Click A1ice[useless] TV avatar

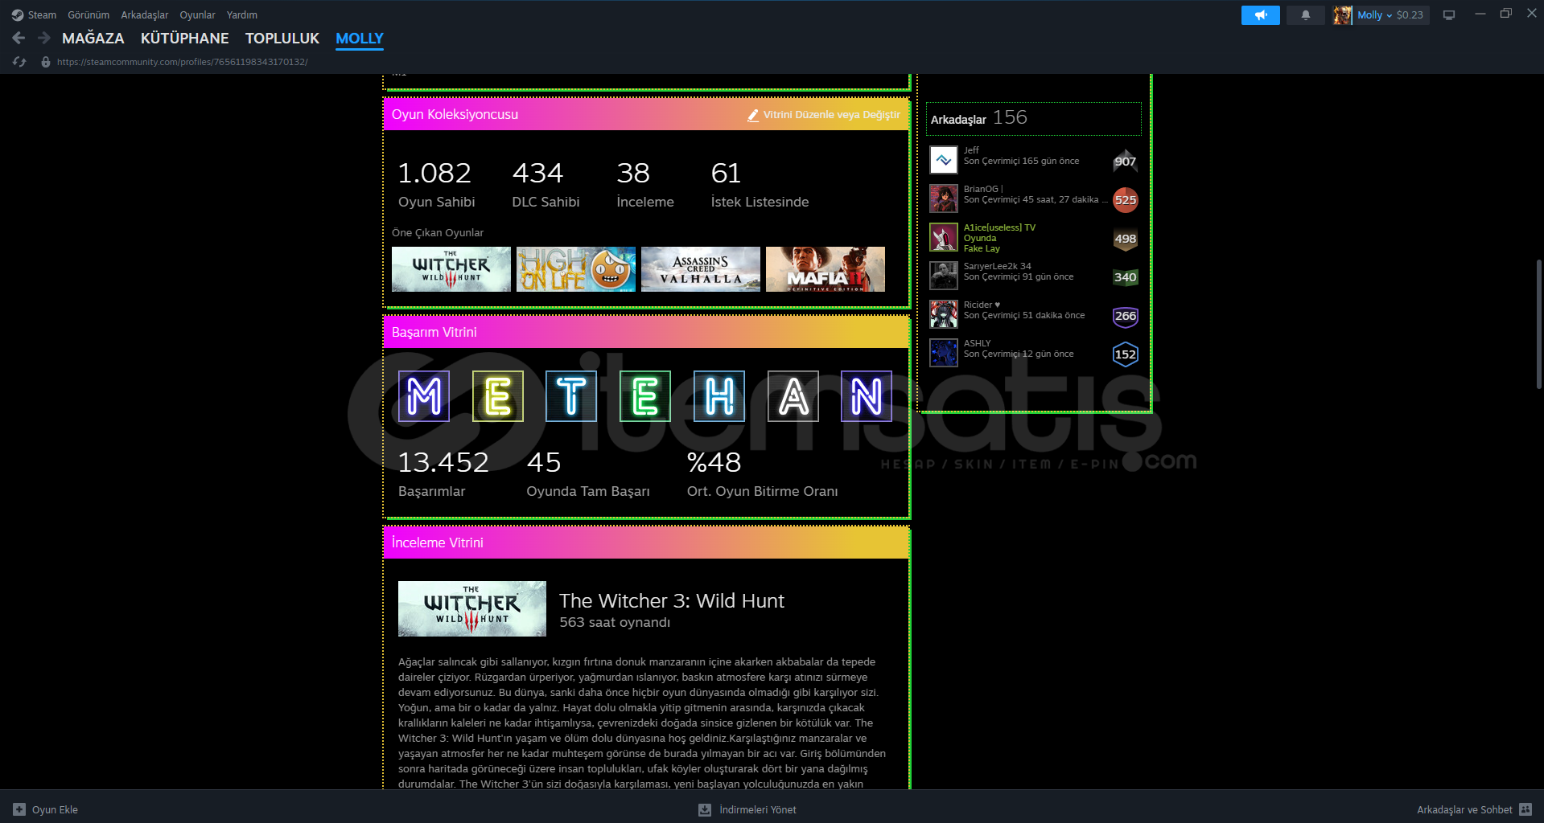pos(944,237)
